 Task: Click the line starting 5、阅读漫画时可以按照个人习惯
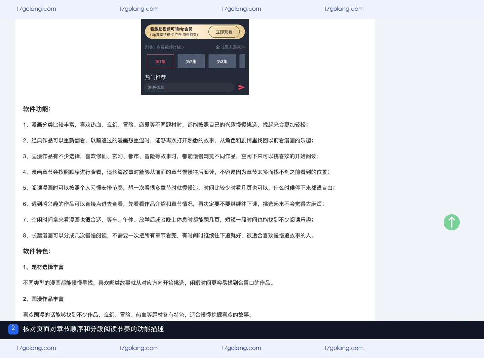click(x=179, y=188)
